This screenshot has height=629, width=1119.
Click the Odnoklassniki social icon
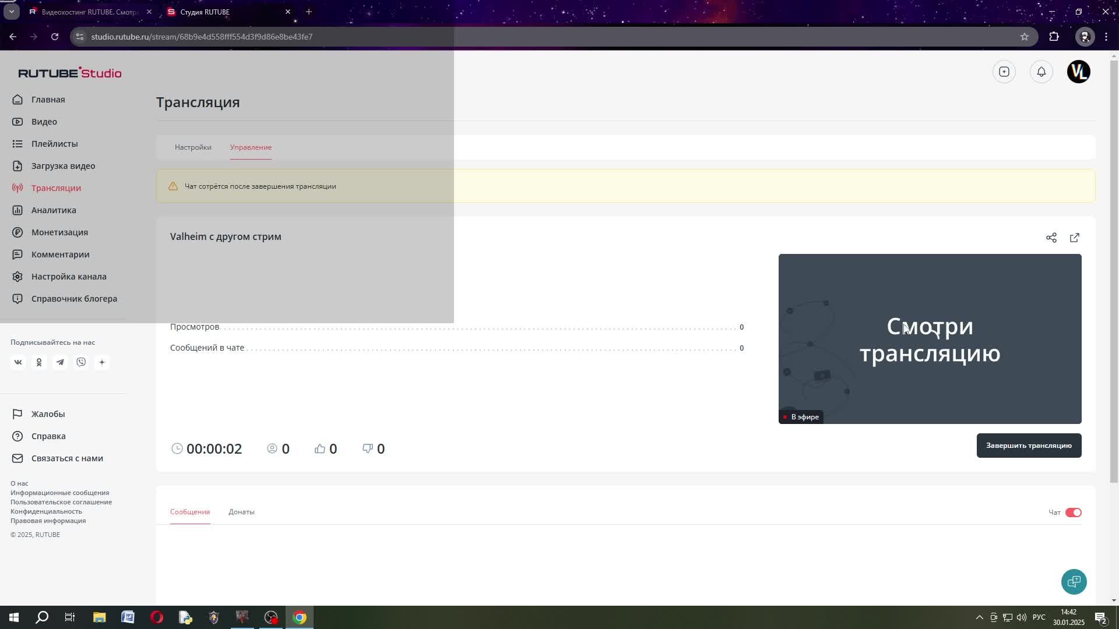point(39,362)
